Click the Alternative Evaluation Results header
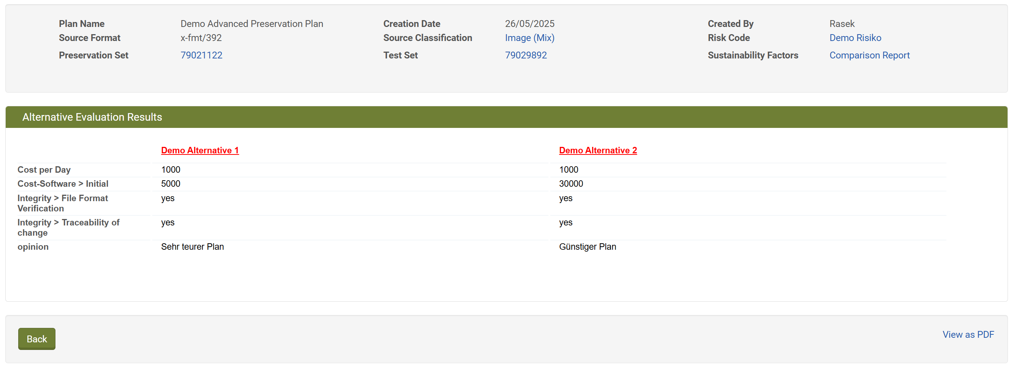The image size is (1014, 367). point(92,117)
